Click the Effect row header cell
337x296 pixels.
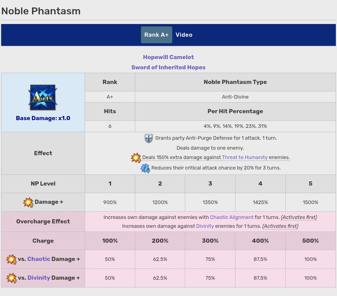[43, 153]
